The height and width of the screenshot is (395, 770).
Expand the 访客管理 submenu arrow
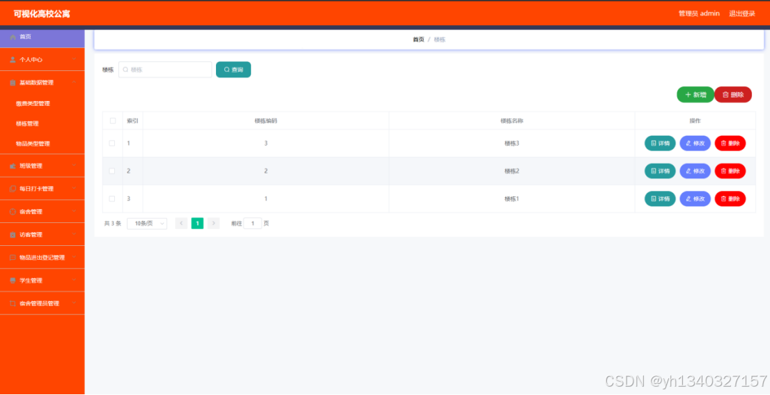[x=74, y=235]
